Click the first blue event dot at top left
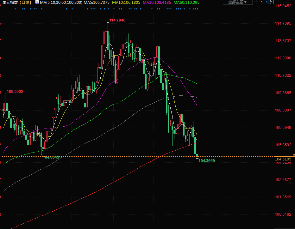 click(15, 9)
